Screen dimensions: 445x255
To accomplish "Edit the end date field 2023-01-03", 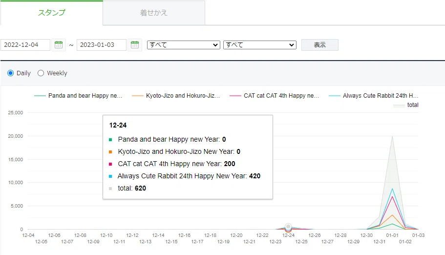I will click(101, 45).
